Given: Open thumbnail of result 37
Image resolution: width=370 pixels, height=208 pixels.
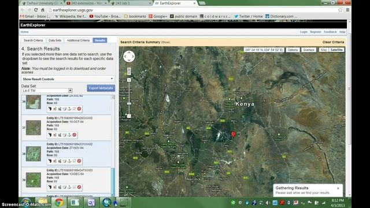Looking at the screenshot, I should pyautogui.click(x=34, y=128).
